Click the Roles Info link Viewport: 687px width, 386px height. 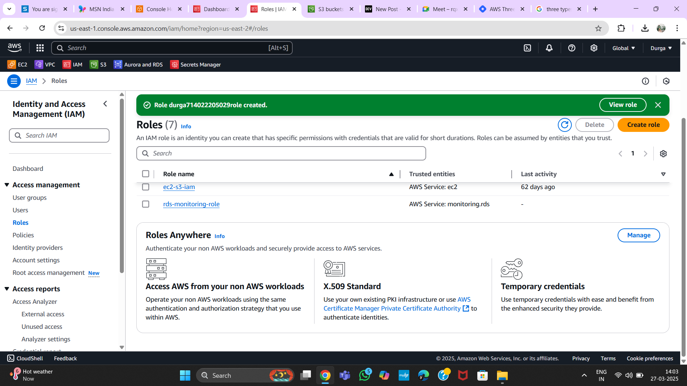click(186, 127)
